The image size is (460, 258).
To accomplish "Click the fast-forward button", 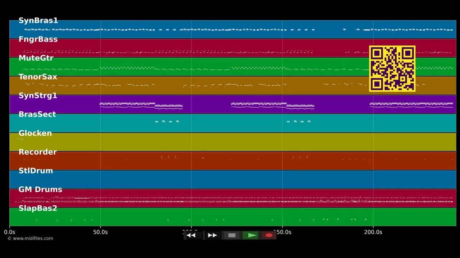I will tap(212, 235).
